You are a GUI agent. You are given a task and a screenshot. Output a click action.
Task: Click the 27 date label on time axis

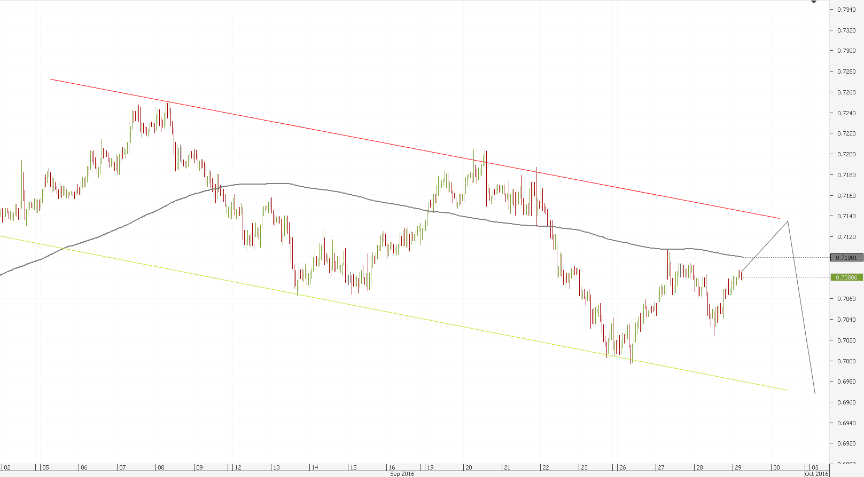[661, 467]
